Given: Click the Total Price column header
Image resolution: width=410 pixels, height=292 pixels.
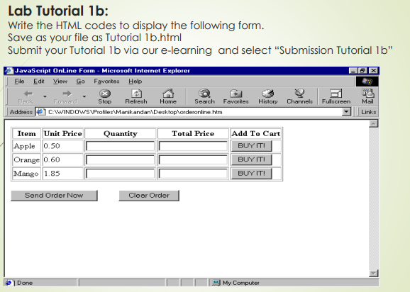Looking at the screenshot, I should 193,133.
